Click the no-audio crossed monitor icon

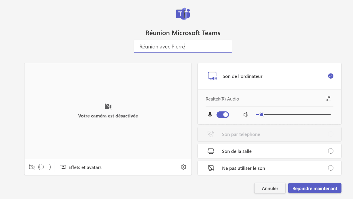(211, 168)
